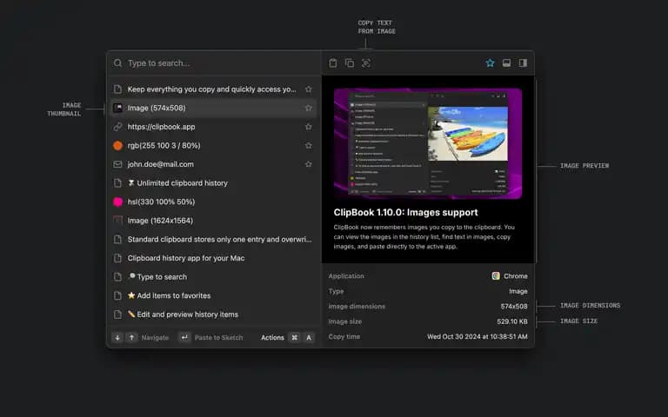Click the mail icon beside john.doe@mail.com
This screenshot has height=417, width=668.
click(117, 164)
